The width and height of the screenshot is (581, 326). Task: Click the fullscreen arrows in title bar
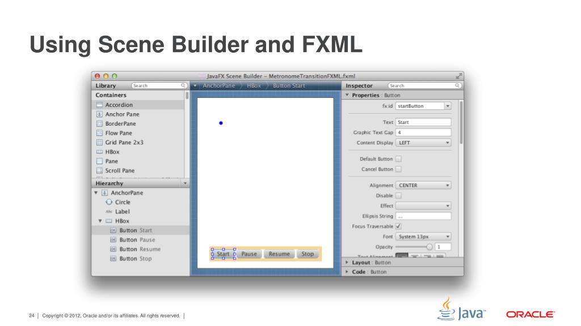(458, 76)
